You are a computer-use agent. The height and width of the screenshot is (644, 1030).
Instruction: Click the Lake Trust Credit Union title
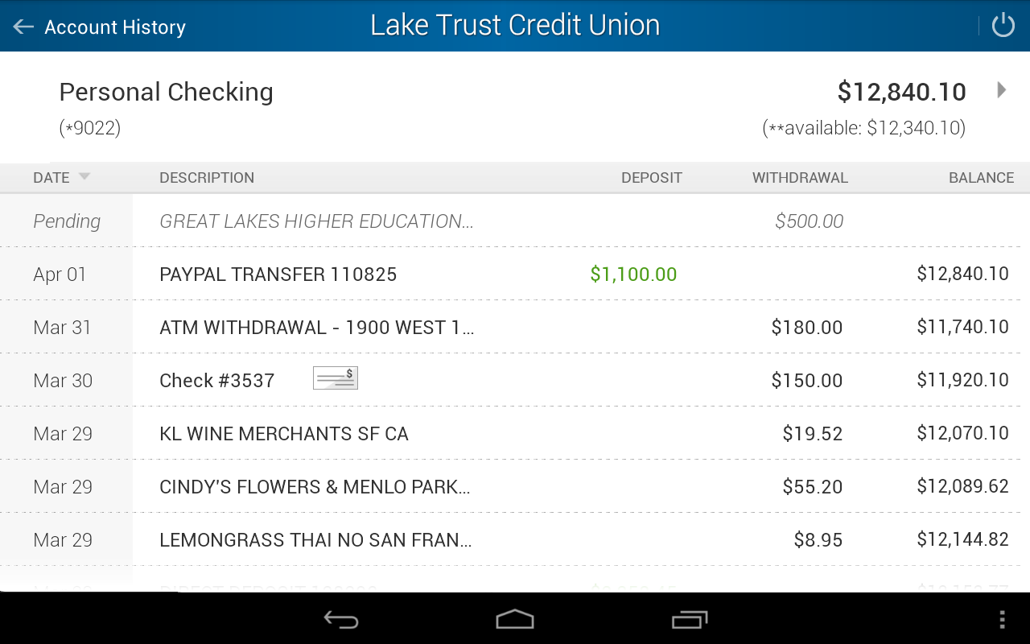click(515, 25)
